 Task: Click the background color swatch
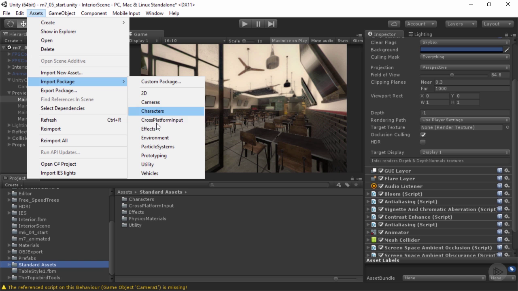pyautogui.click(x=461, y=50)
